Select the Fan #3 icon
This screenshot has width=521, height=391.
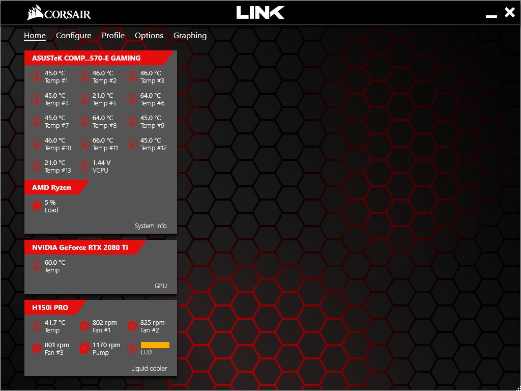coord(37,348)
